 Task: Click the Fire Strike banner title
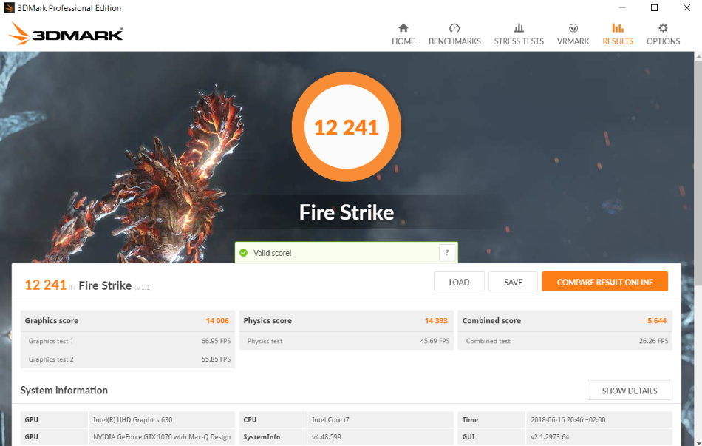(347, 212)
